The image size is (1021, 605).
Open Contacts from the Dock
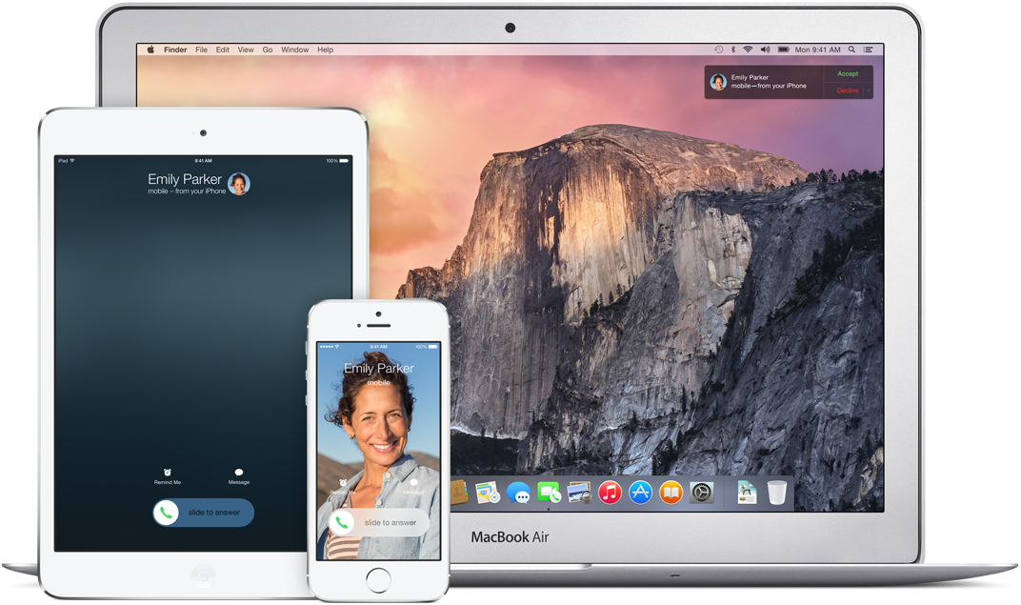459,493
